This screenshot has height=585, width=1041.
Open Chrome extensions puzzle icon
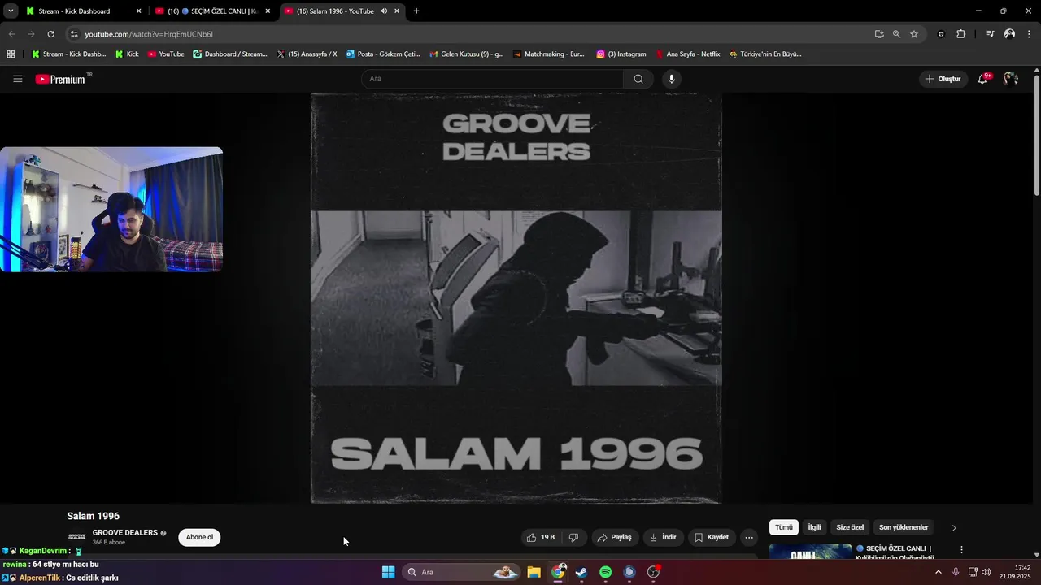961,34
